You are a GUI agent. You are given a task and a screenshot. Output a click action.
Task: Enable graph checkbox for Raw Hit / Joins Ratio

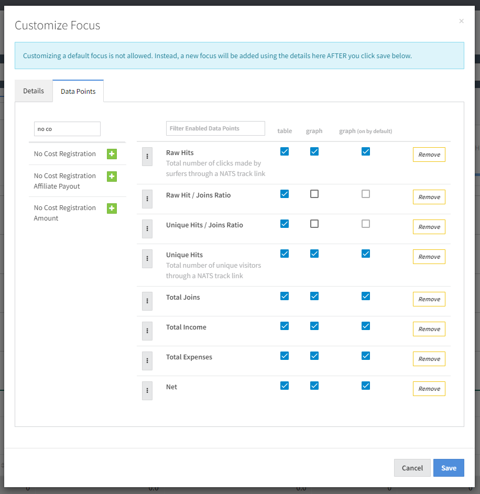314,194
